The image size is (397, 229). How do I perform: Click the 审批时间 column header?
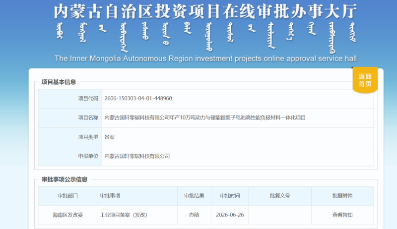point(230,196)
